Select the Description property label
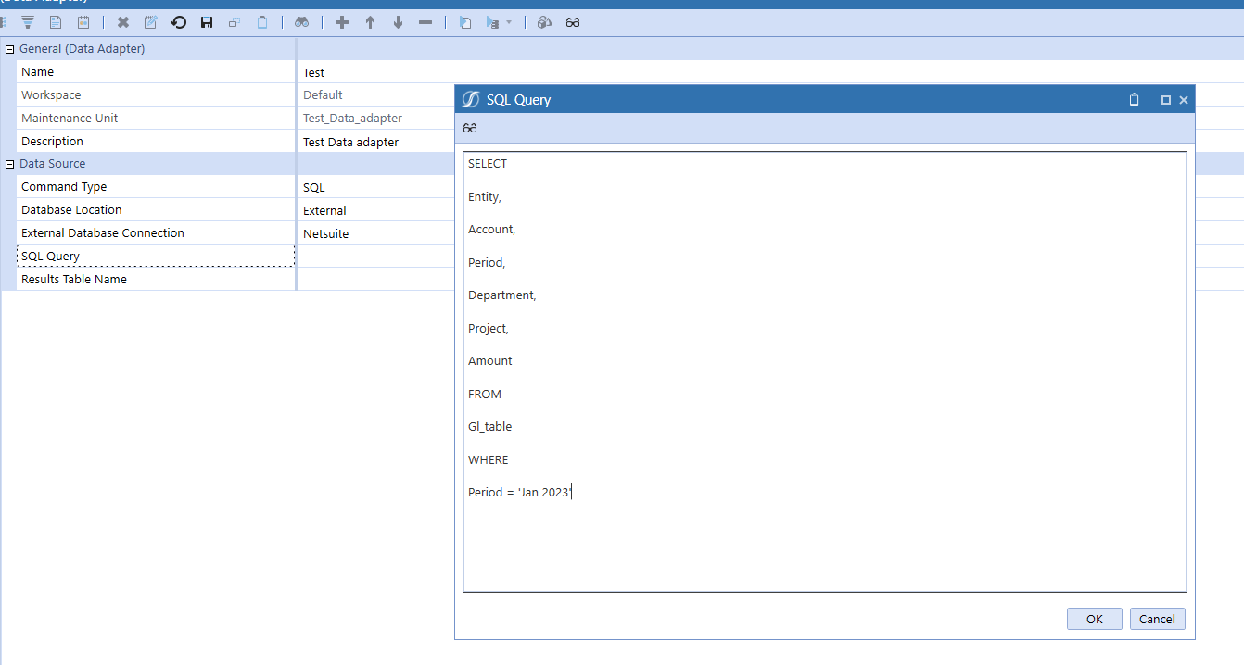The height and width of the screenshot is (665, 1244). pyautogui.click(x=52, y=142)
